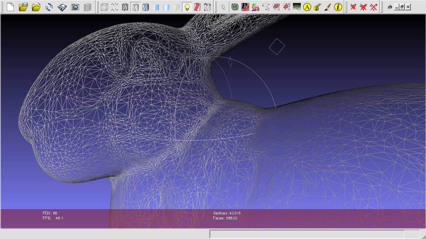The image size is (426, 239).
Task: Switch to points render mode
Action: click(115, 7)
